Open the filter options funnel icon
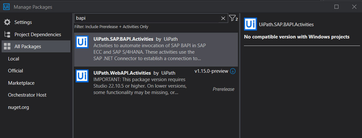 [x=233, y=18]
